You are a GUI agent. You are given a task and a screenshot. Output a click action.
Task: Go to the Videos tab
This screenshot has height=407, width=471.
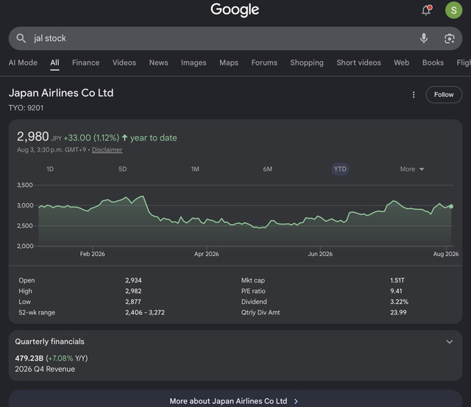(x=124, y=63)
